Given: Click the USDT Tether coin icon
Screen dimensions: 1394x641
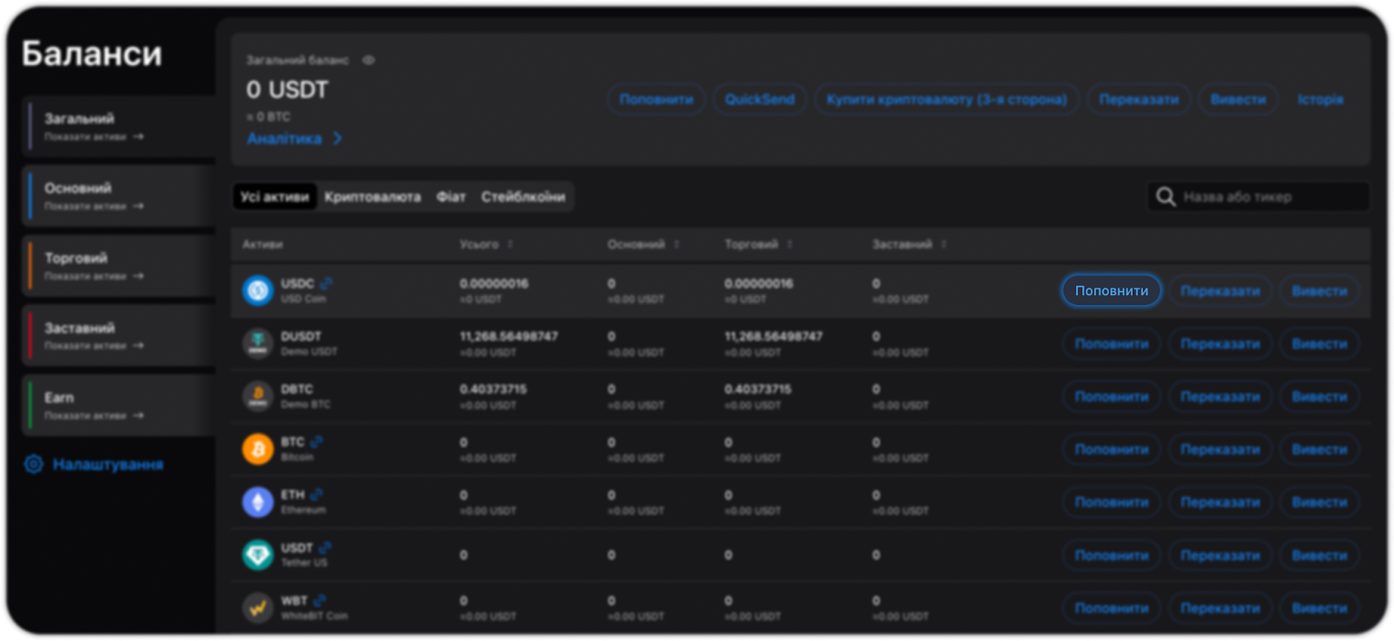Looking at the screenshot, I should point(258,555).
